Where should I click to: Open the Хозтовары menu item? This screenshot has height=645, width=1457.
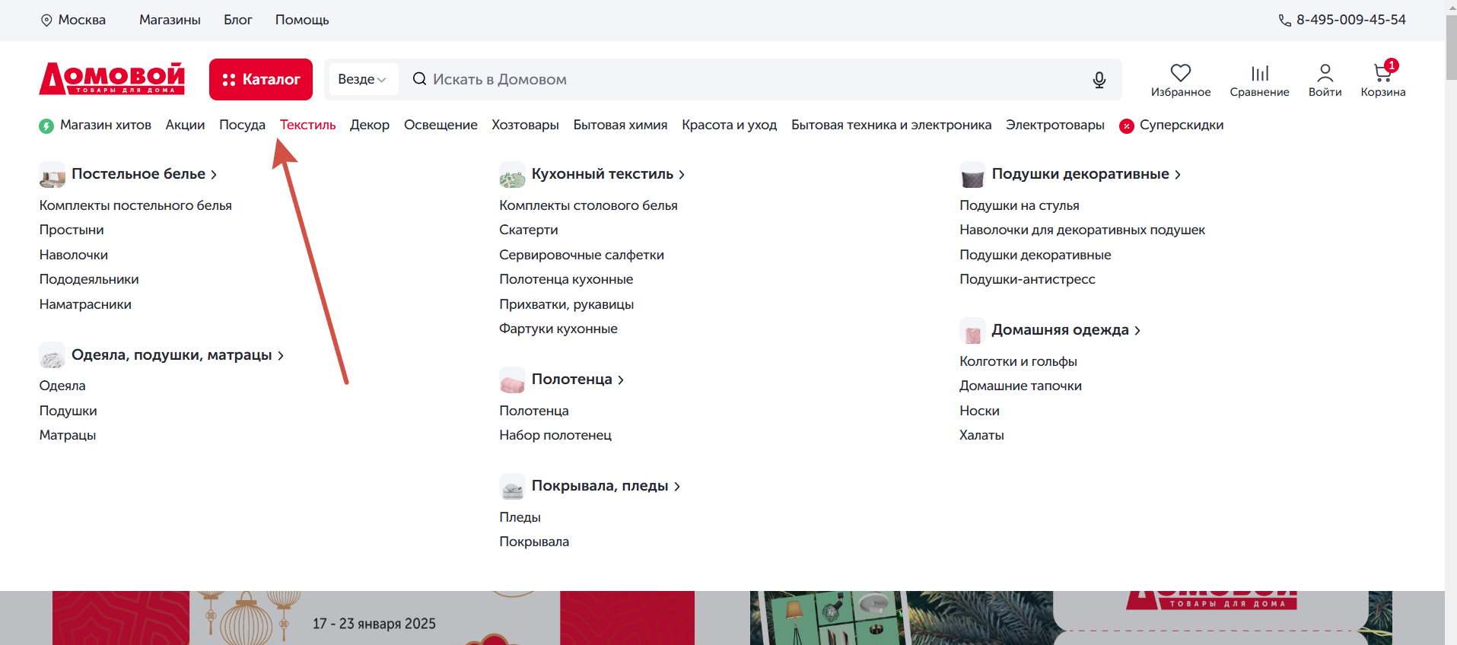pyautogui.click(x=525, y=125)
